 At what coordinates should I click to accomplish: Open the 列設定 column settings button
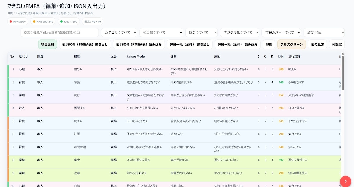click(x=337, y=44)
